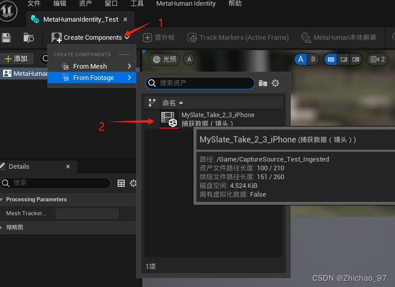Open the 资产 menu
Image resolution: width=395 pixels, height=287 pixels.
click(86, 4)
